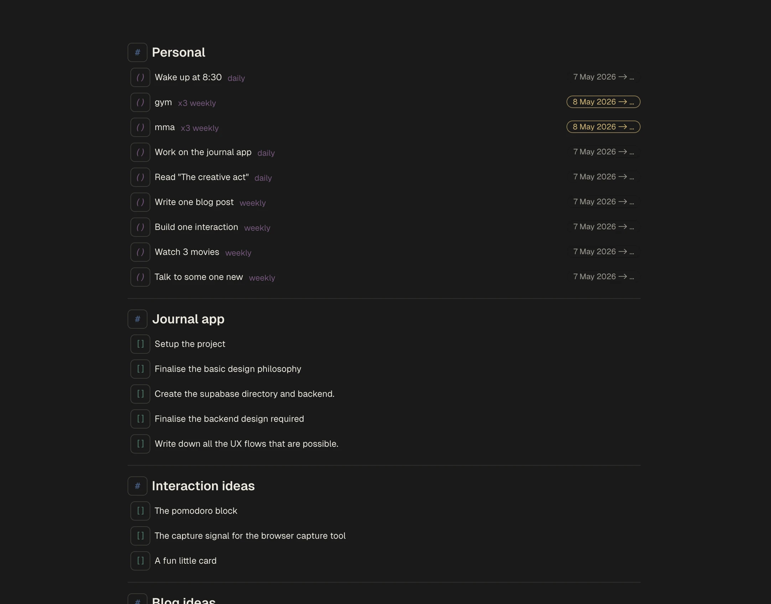Click the hash icon beside Personal heading
771x604 pixels.
pos(138,52)
